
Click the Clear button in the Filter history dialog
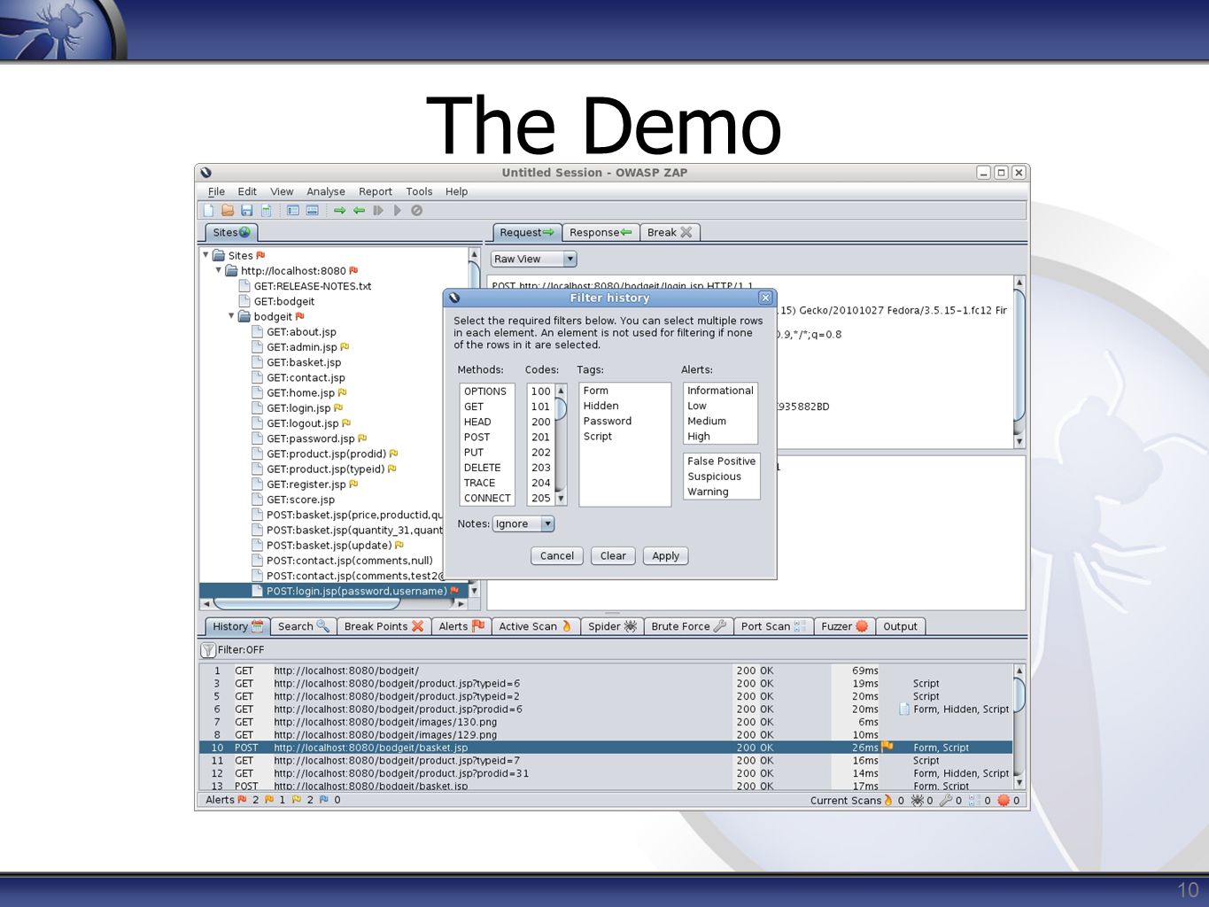click(x=613, y=555)
